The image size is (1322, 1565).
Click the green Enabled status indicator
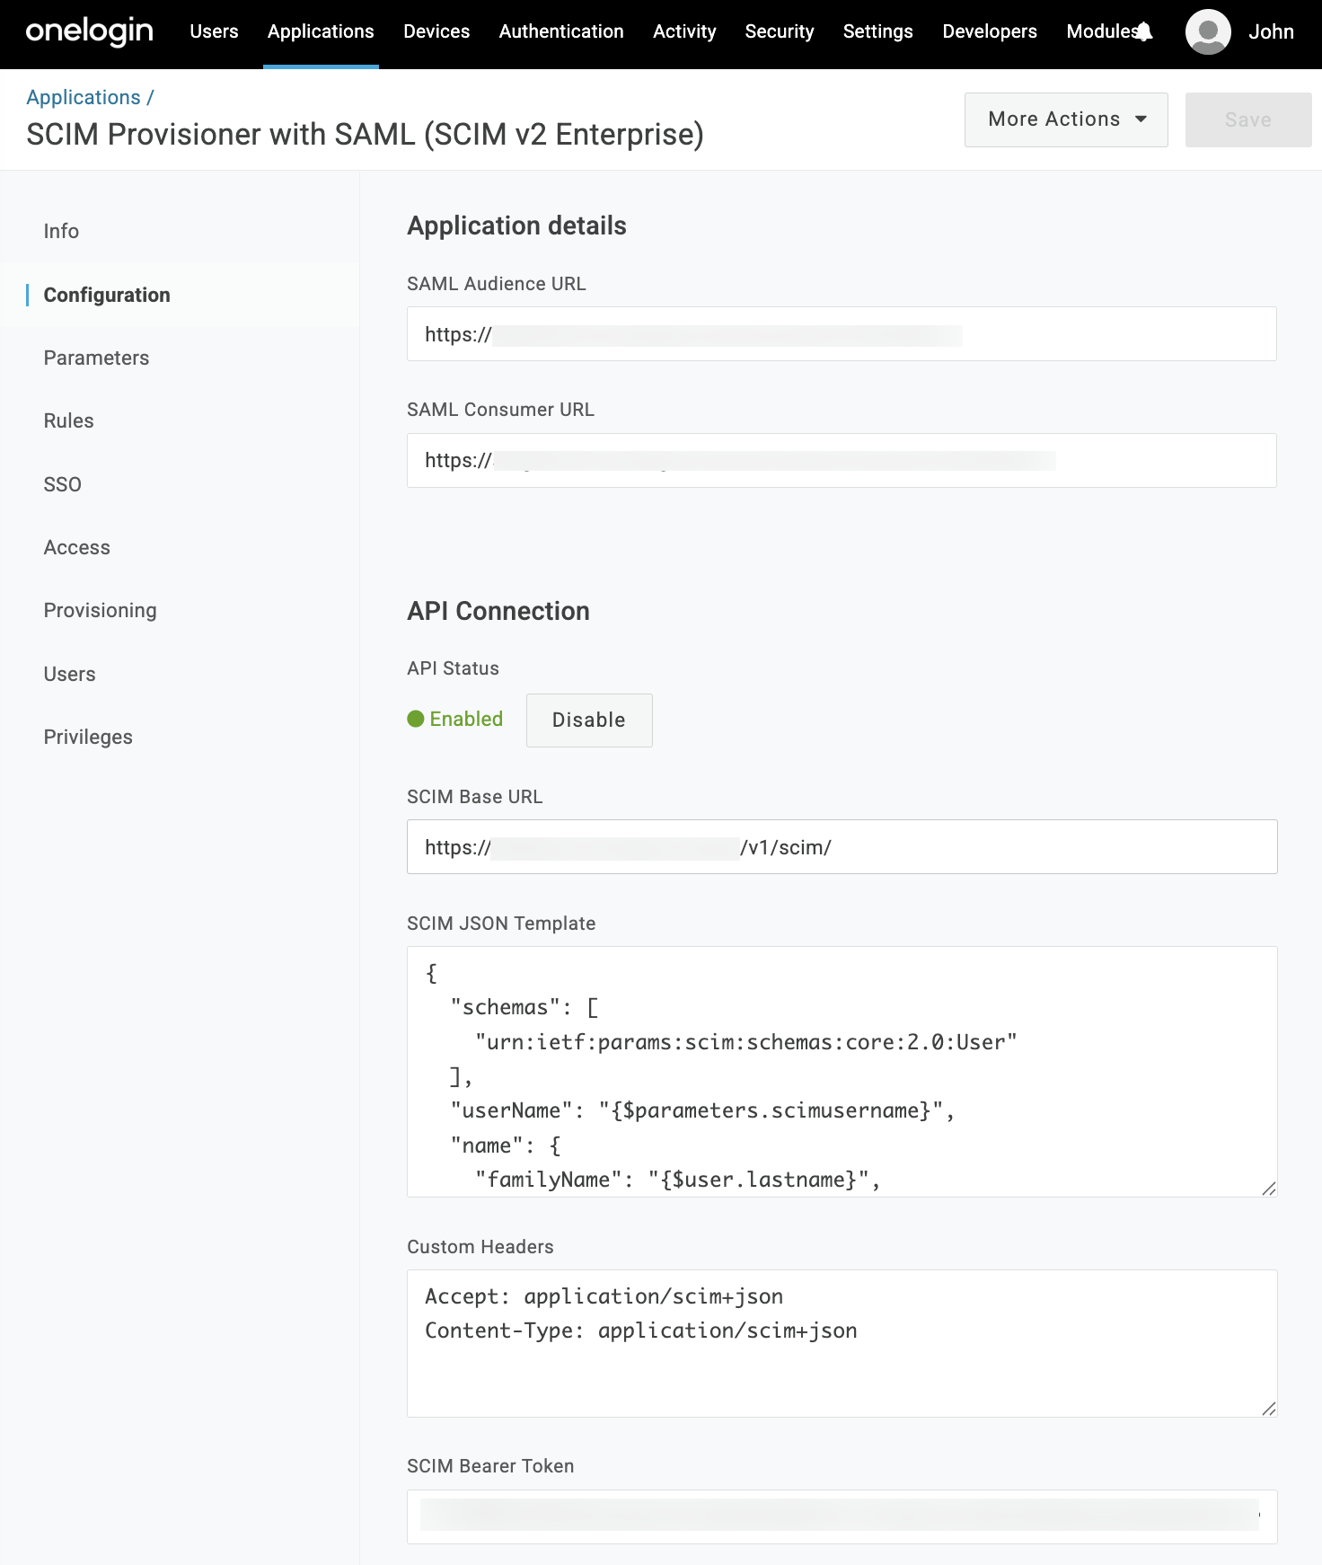point(455,719)
